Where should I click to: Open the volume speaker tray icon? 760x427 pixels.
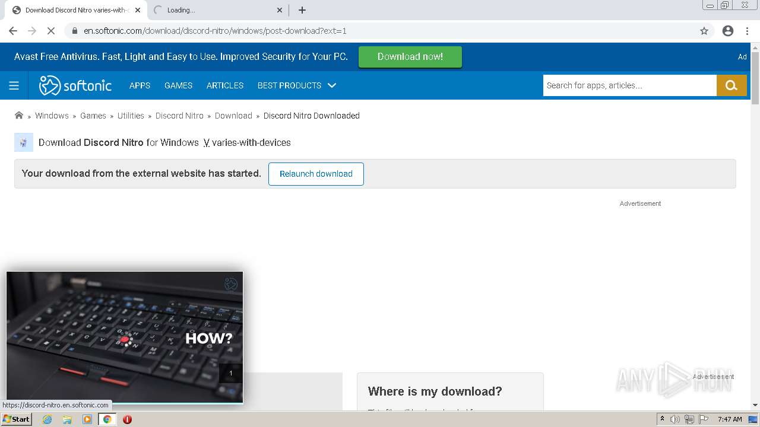point(675,419)
